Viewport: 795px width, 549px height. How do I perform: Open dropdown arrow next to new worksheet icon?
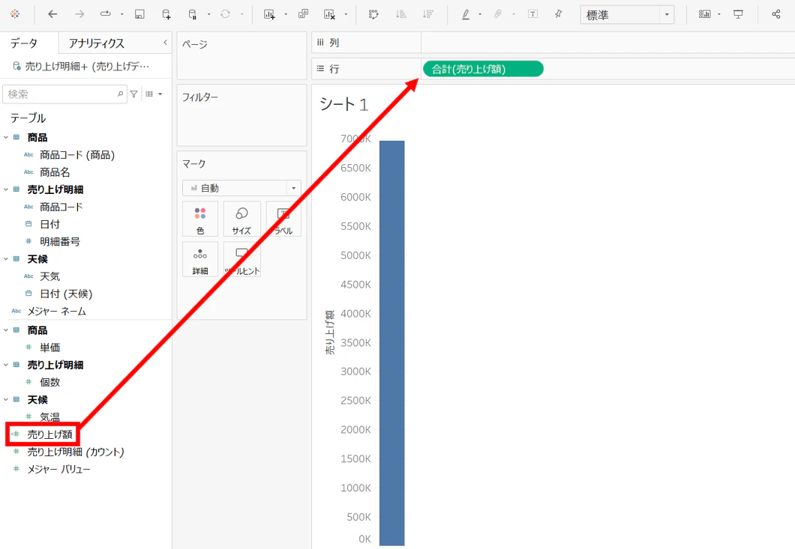click(286, 14)
